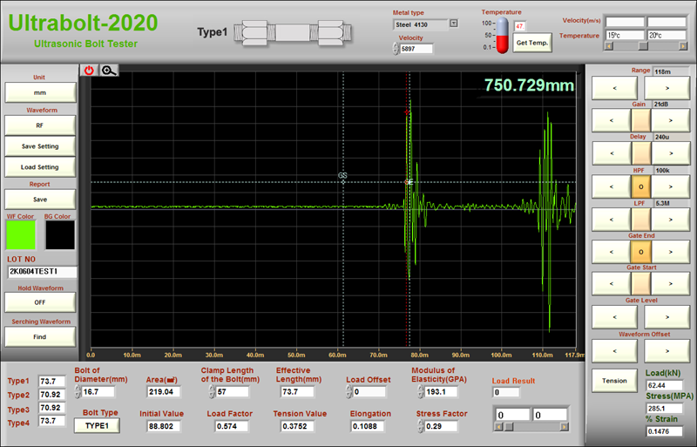697x447 pixels.
Task: Decrease Range with the left arrow
Action: click(614, 88)
